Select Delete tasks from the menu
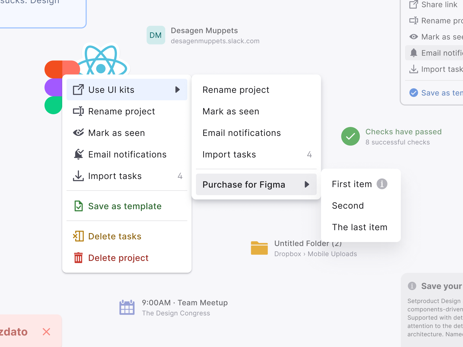This screenshot has height=347, width=463. pos(115,236)
